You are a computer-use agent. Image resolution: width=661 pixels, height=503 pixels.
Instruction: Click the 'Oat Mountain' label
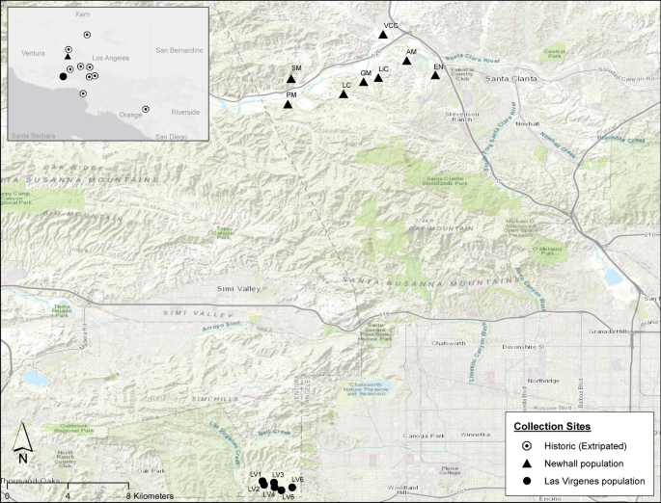441,228
